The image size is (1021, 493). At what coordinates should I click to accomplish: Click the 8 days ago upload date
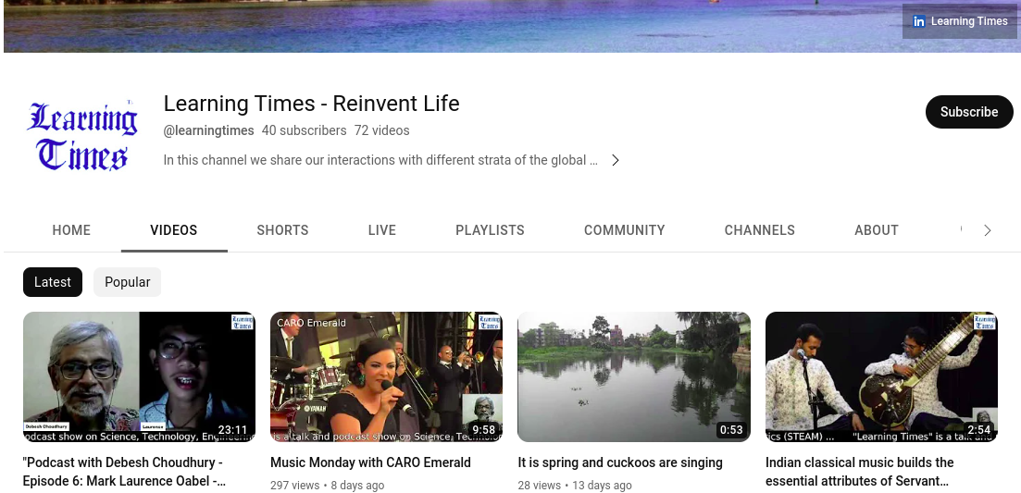click(x=357, y=486)
